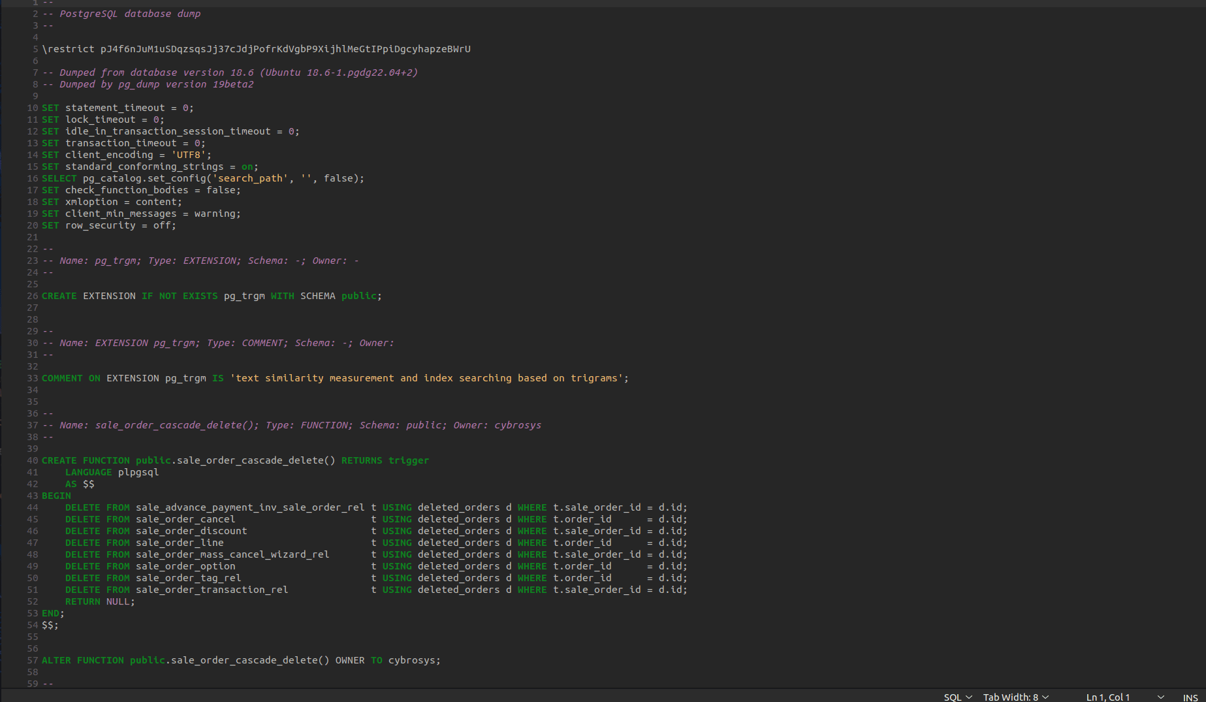Viewport: 1206px width, 702px height.
Task: Click 'Name: pg_trgm; Type: EXTENSION' comment line
Action: pos(200,261)
